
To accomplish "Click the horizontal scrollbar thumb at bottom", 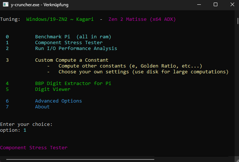I will [x=80, y=159].
